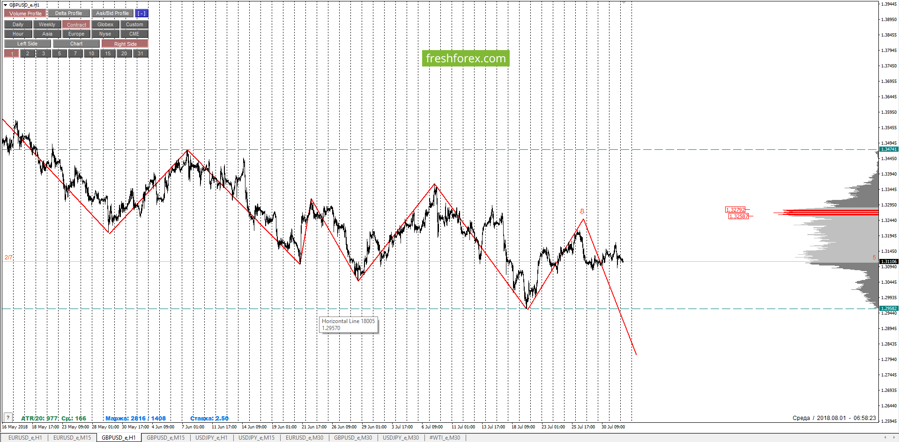Screen dimensions: 899x442
Task: Click the 1.32792 price label marker
Action: [736, 210]
